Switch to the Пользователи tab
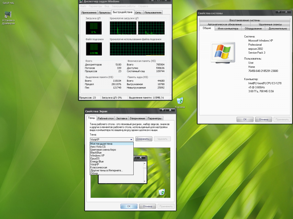Viewport: 293px width, 219px height. (x=153, y=12)
